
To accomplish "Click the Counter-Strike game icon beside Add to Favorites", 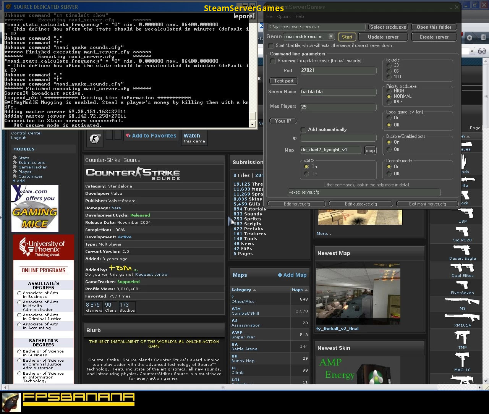I will pos(94,139).
